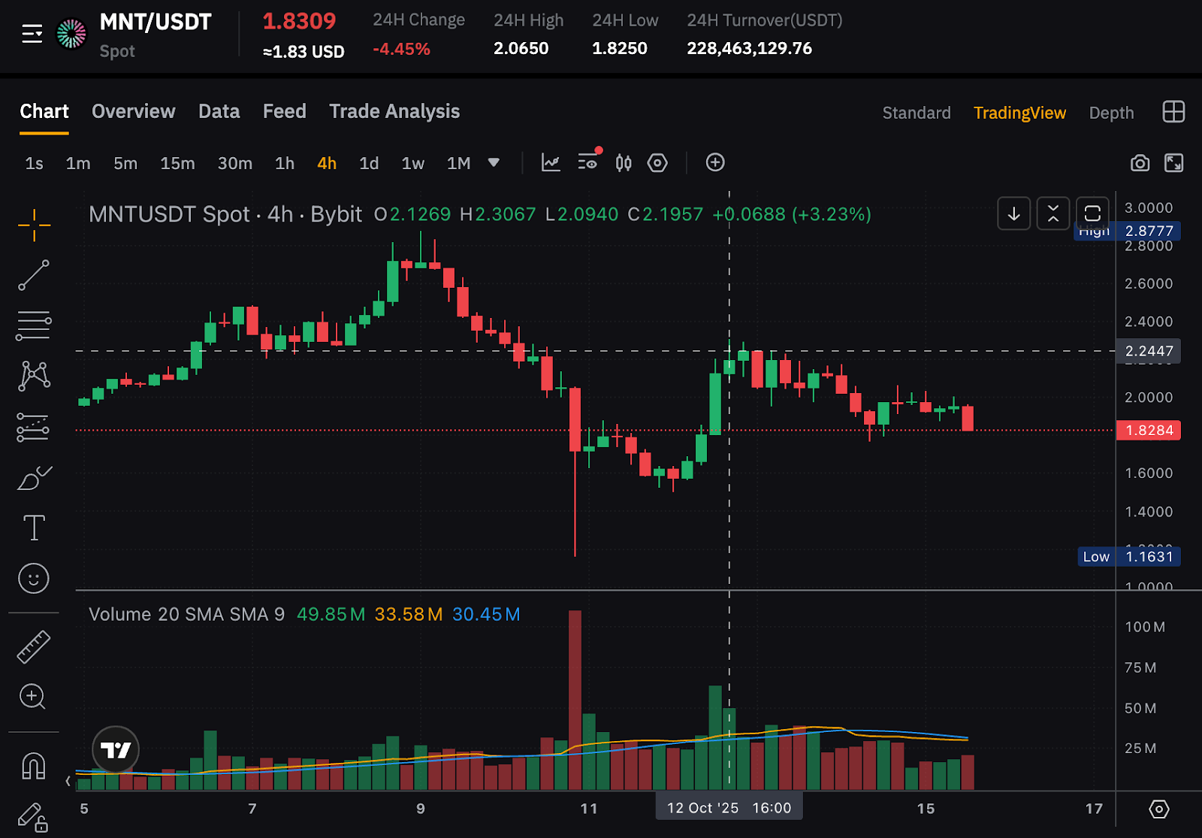
Task: Toggle magnet mode for drawings
Action: [x=34, y=766]
